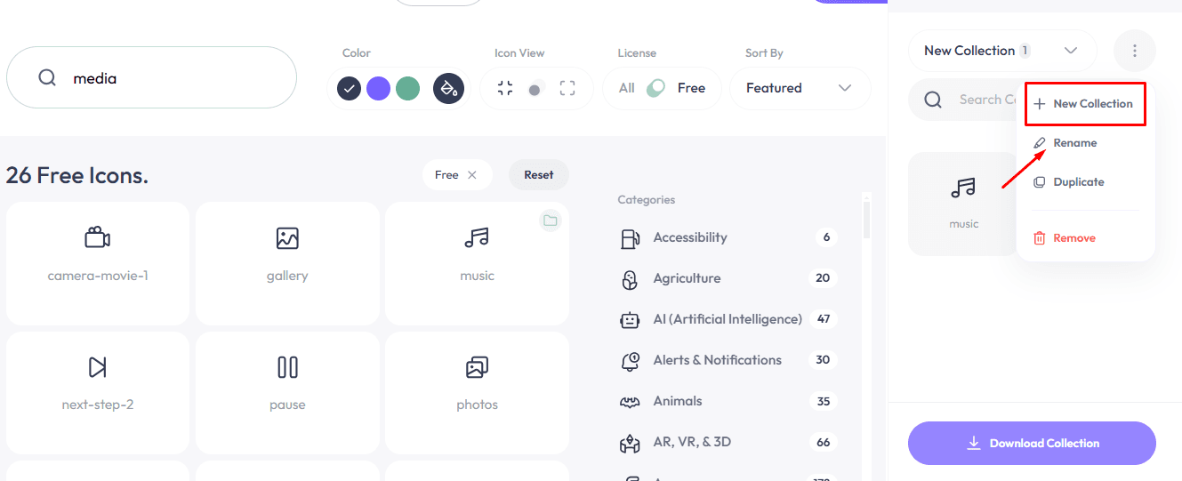The width and height of the screenshot is (1182, 481).
Task: Click the three-dot collection options button
Action: 1135,51
